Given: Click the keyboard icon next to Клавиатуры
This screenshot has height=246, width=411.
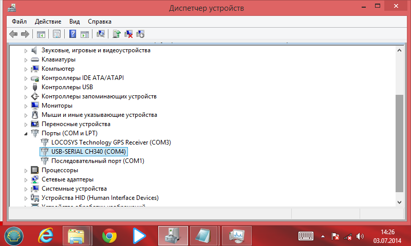Looking at the screenshot, I should [34, 59].
